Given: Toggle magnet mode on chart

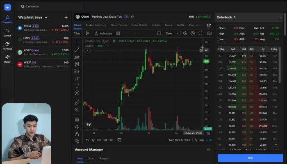Looking at the screenshot, I should 77,120.
